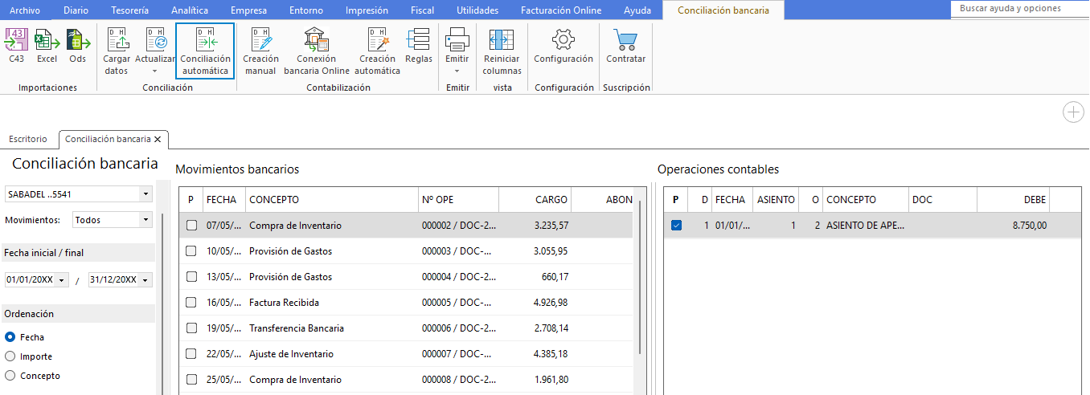Import movements from Excel
The height and width of the screenshot is (395, 1090).
pyautogui.click(x=47, y=46)
